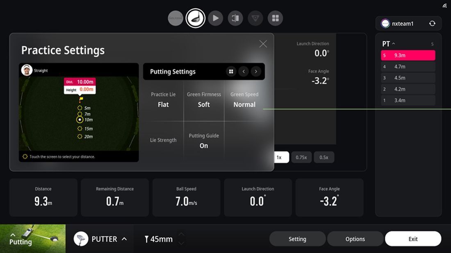Click the putter club head icon

coord(81,239)
